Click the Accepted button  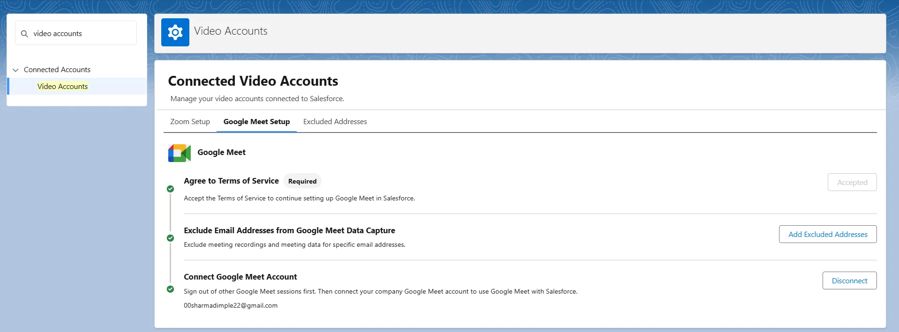click(852, 183)
